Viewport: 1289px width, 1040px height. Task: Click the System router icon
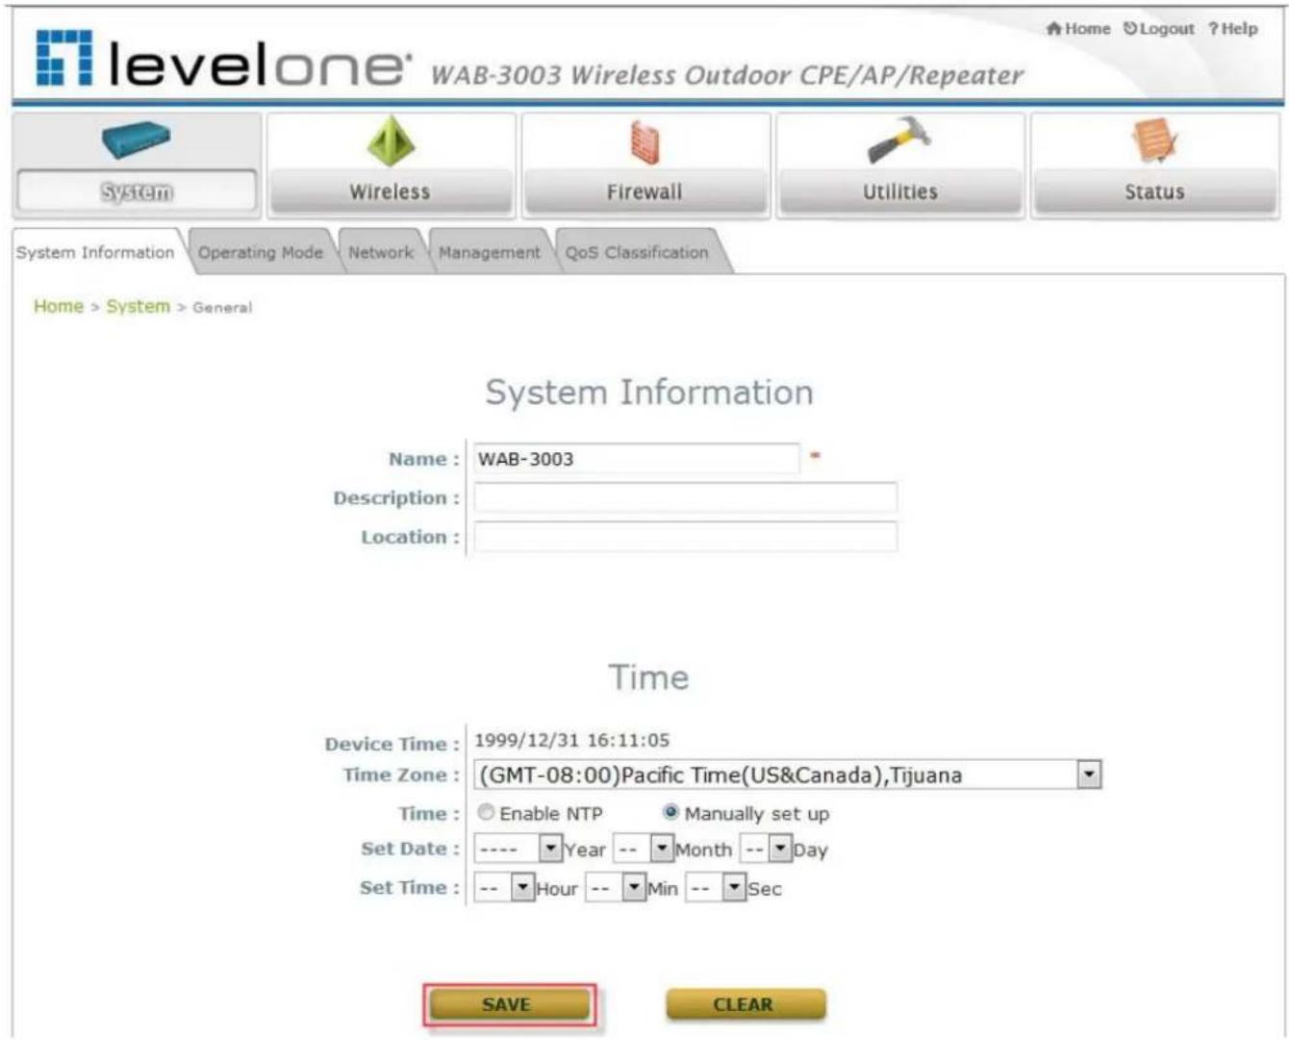point(136,140)
